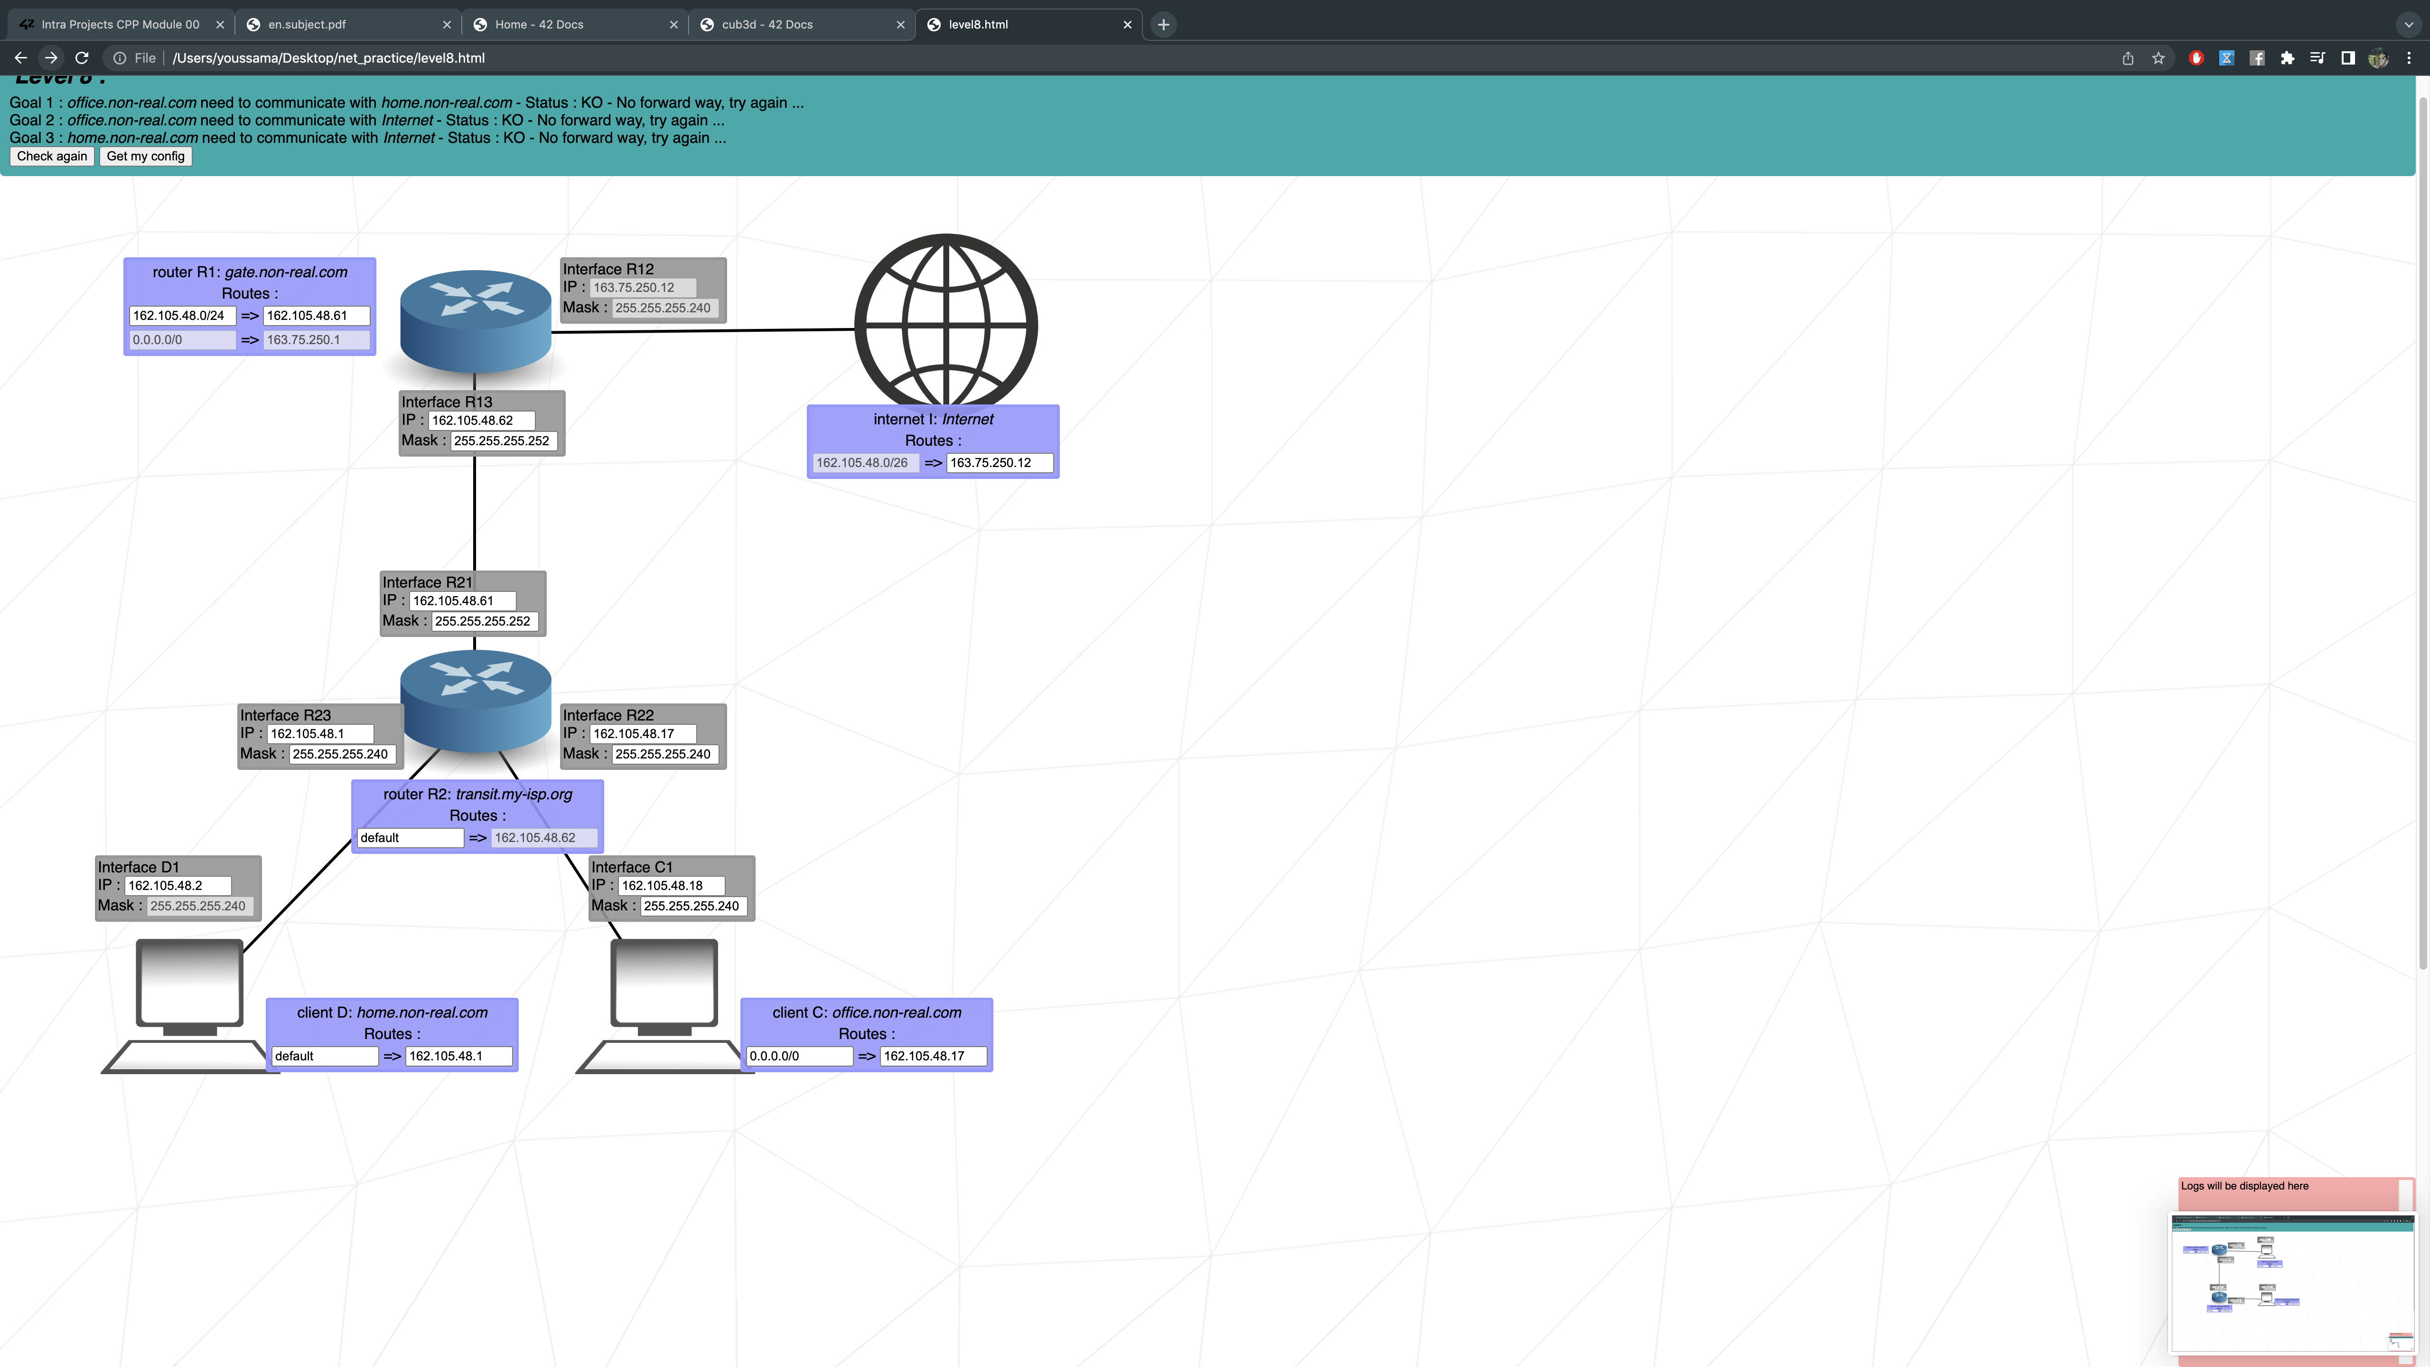
Task: Click the red adblock extension icon
Action: 2196,57
